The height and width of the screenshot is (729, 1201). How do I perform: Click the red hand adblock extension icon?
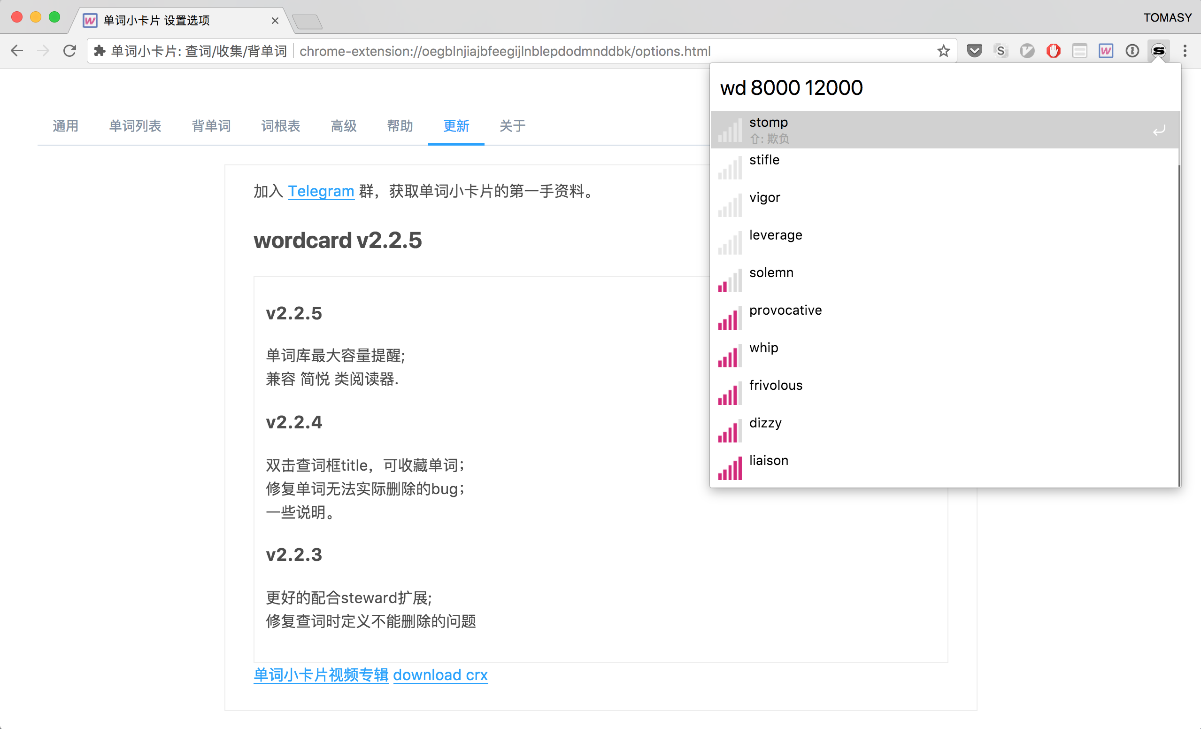pos(1053,51)
